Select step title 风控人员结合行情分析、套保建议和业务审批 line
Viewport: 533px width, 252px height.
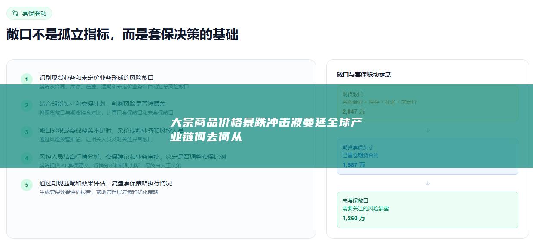[132, 157]
